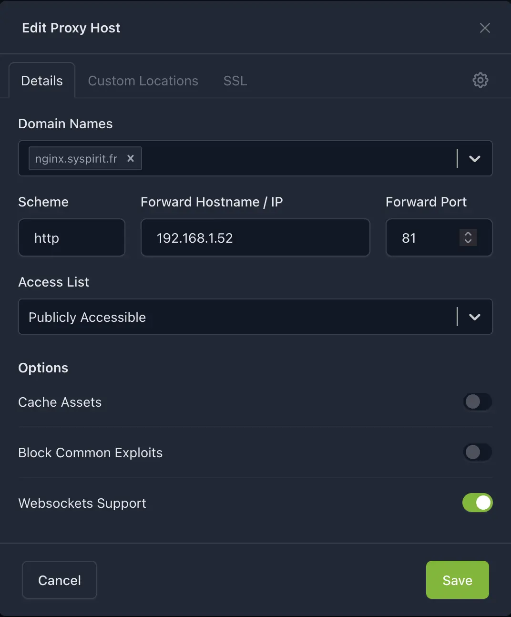Switch to the SSL tab
Viewport: 511px width, 617px height.
(235, 81)
